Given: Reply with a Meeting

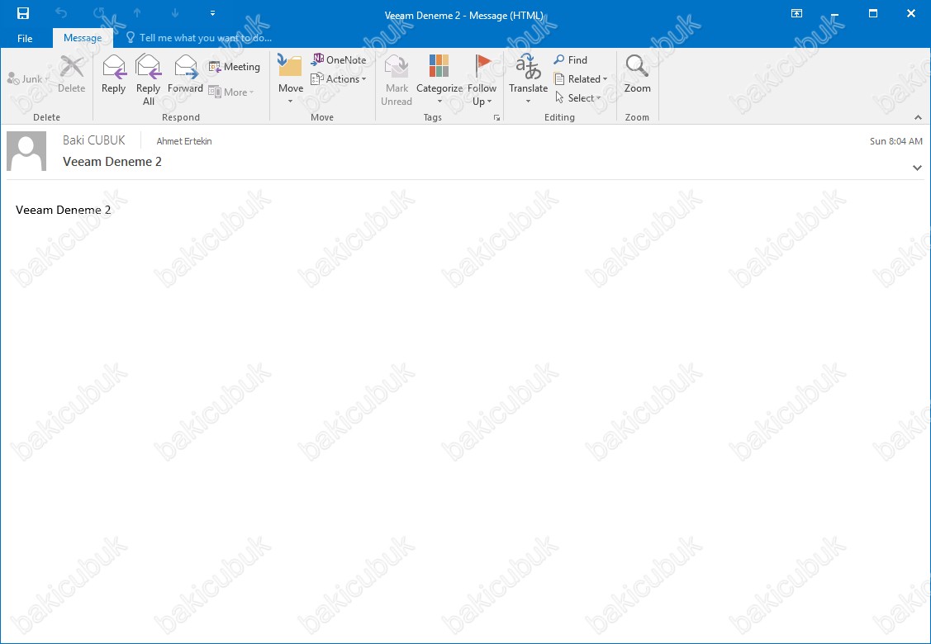Looking at the screenshot, I should pyautogui.click(x=234, y=67).
